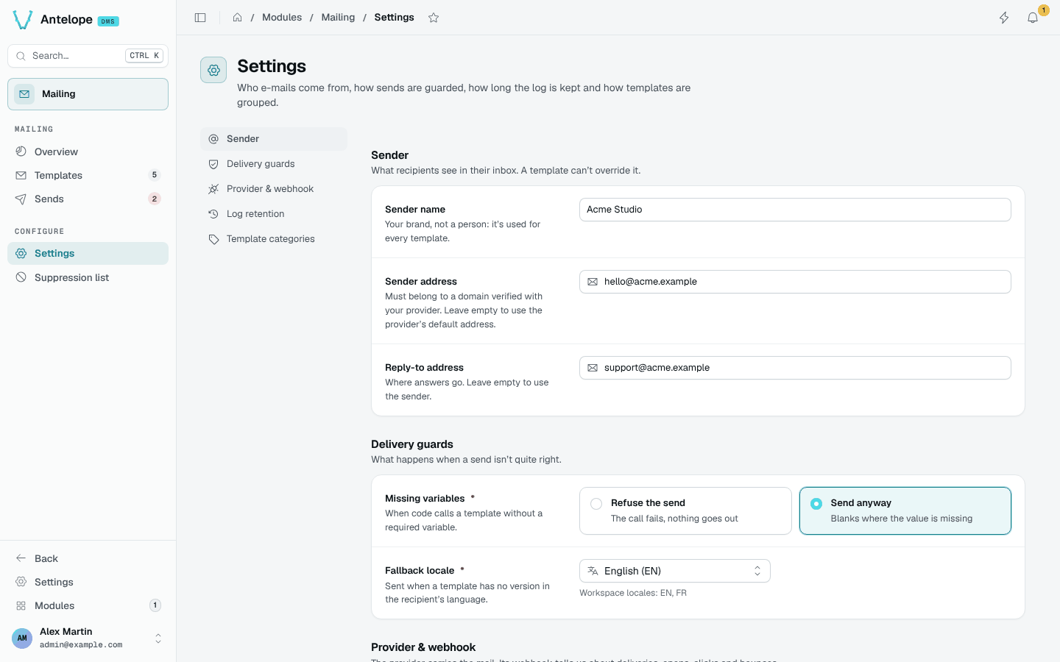Open bottom Settings link in sidebar footer
Viewport: 1060px width, 662px height.
88,582
